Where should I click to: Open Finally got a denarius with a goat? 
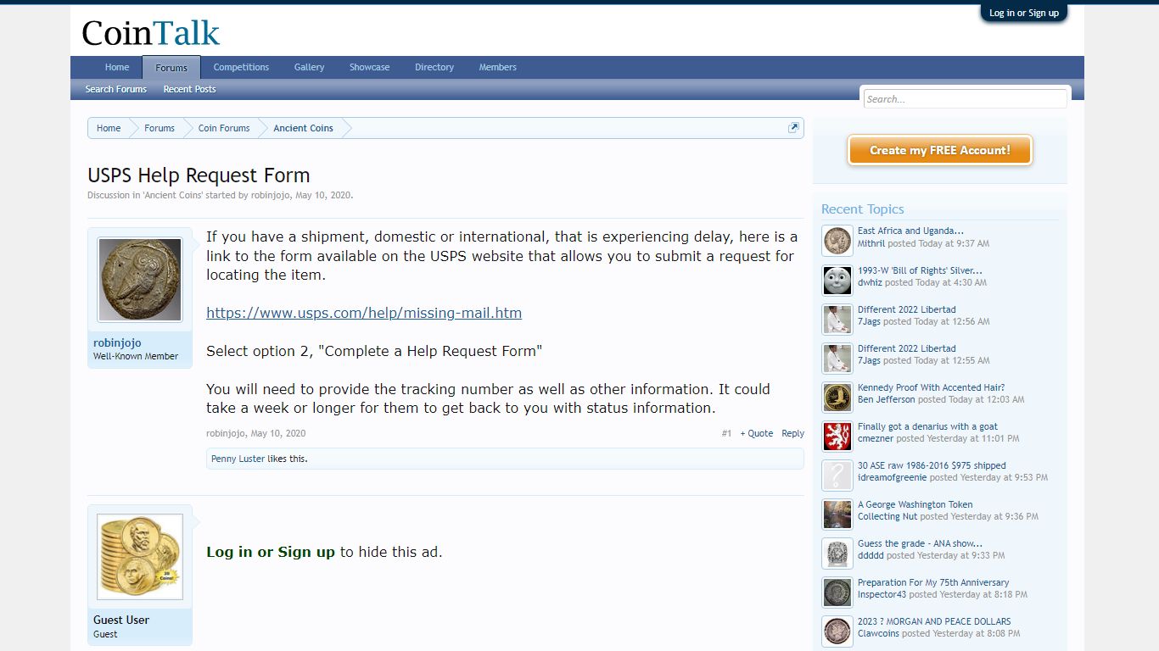(x=927, y=426)
